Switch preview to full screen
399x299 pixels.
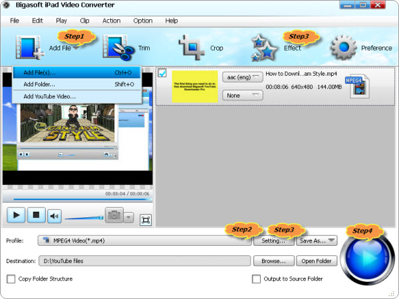(x=146, y=220)
